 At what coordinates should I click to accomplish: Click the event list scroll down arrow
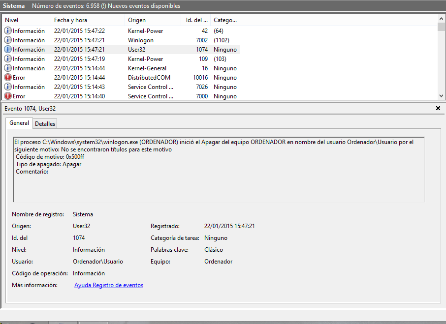pyautogui.click(x=441, y=96)
